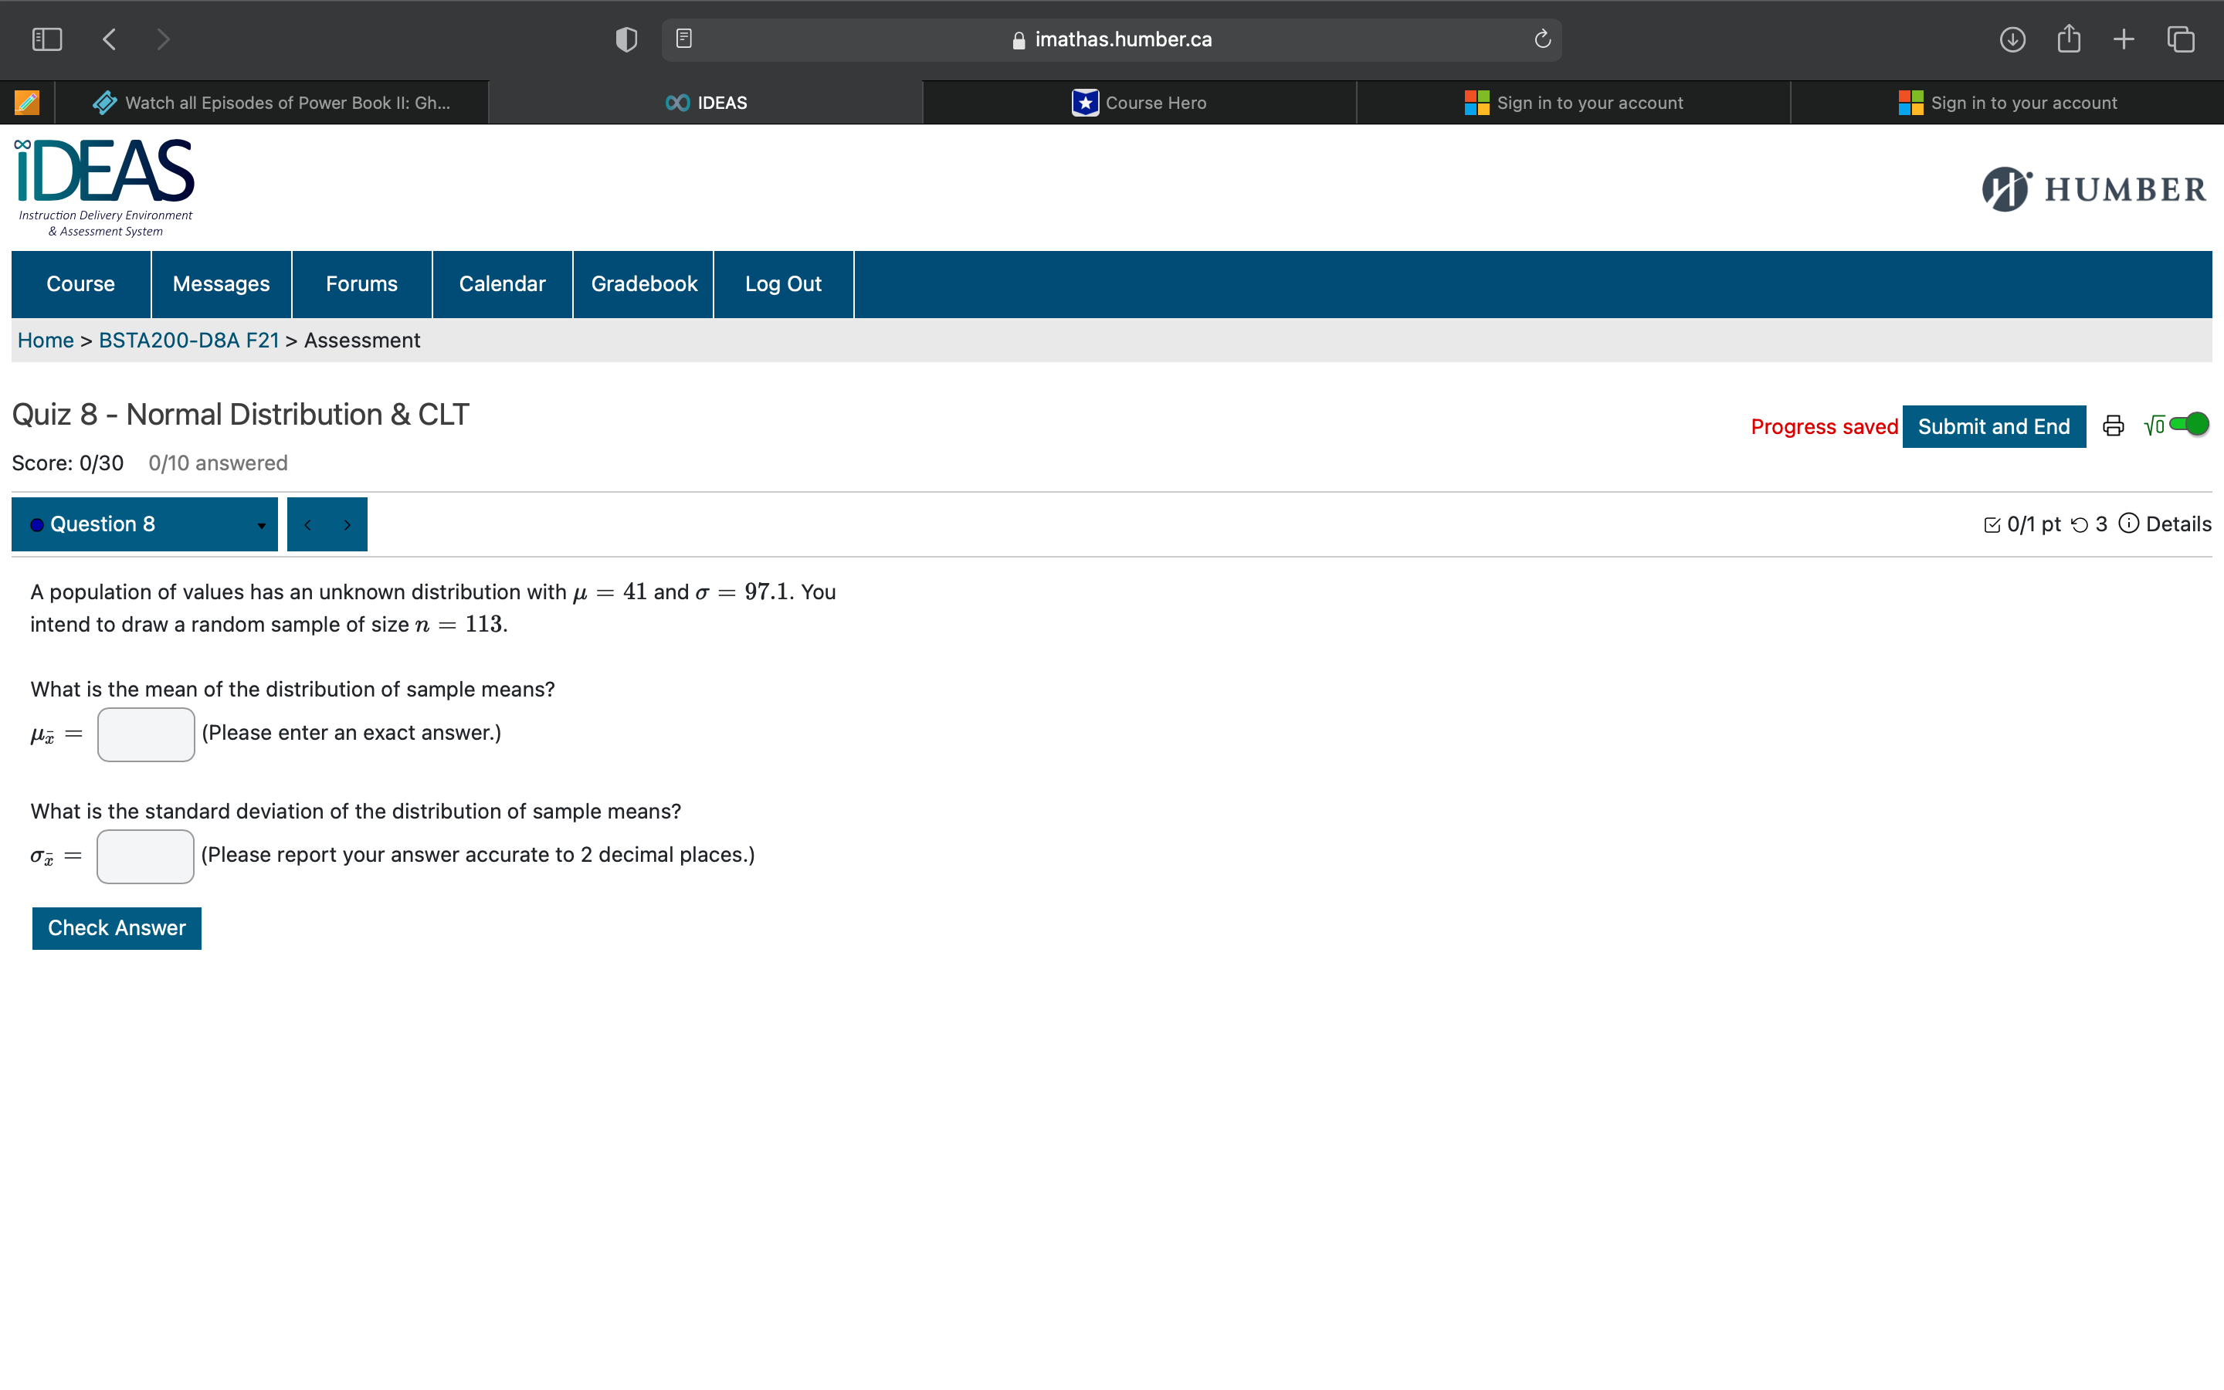
Task: Click the sample mean answer field
Action: coord(146,734)
